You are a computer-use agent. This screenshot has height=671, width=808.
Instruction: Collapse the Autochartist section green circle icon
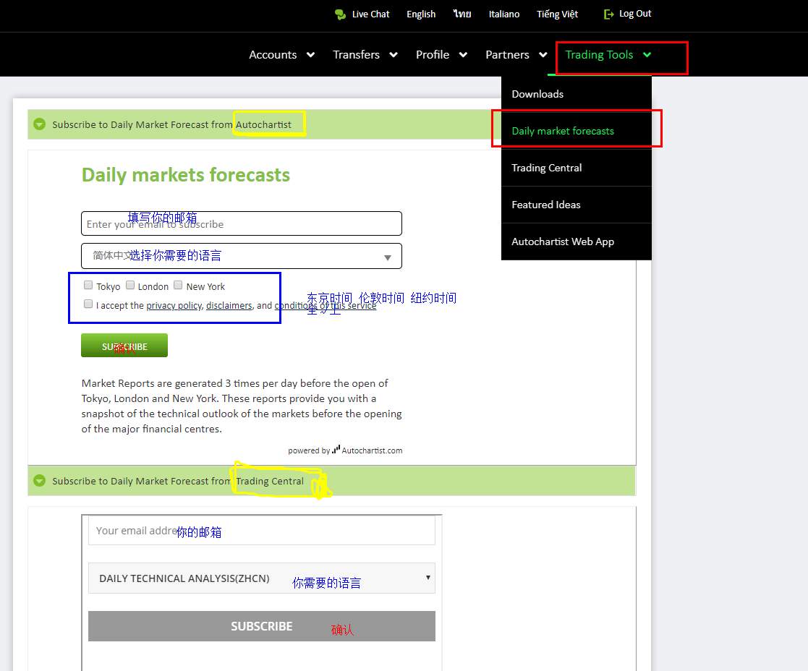39,124
